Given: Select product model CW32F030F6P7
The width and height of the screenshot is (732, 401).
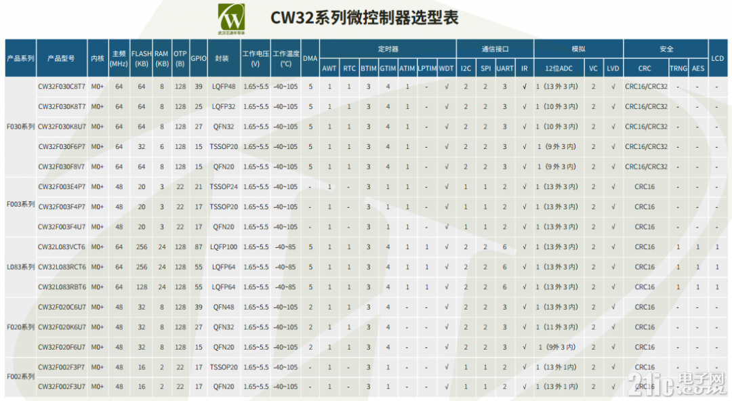Looking at the screenshot, I should (x=62, y=146).
